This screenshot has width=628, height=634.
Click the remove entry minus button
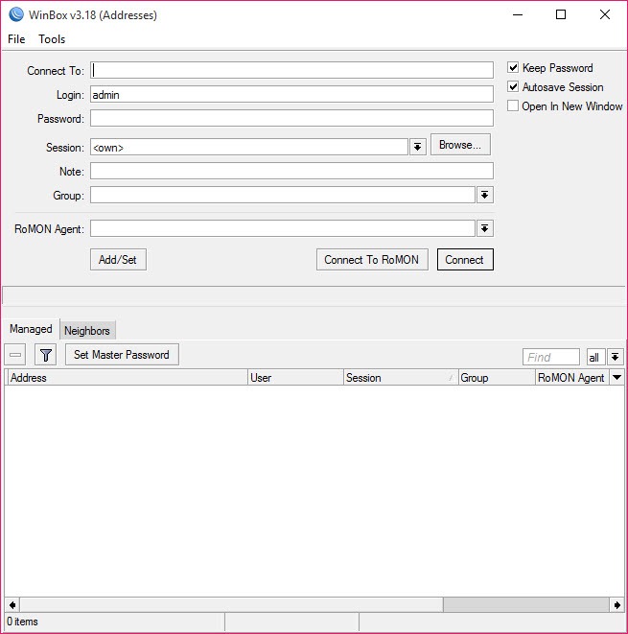tap(15, 355)
